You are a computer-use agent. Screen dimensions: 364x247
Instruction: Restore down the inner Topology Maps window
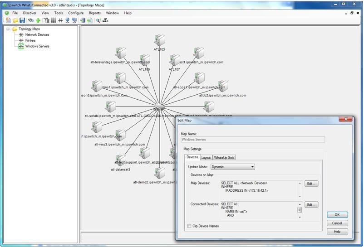coord(352,13)
